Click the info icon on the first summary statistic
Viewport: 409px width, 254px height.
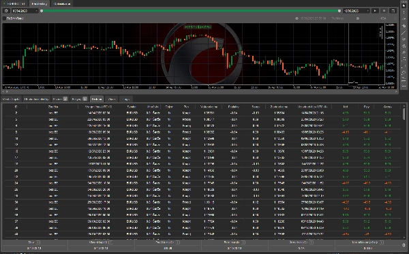coord(38,242)
